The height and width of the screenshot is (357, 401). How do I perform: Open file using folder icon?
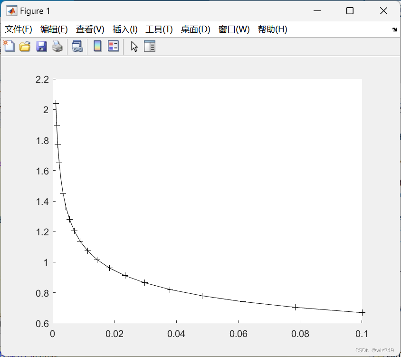(x=25, y=46)
